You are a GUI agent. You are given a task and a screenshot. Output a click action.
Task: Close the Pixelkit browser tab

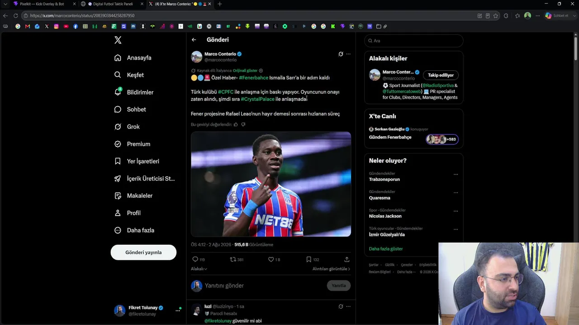coord(74,4)
